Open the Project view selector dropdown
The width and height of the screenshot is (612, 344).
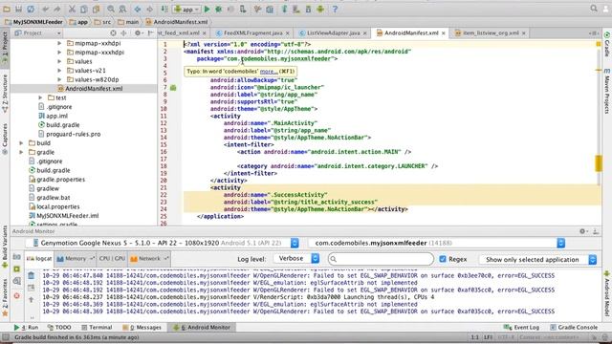[x=38, y=33]
